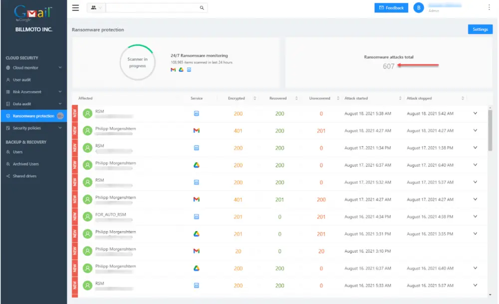The image size is (499, 304).
Task: Expand details for the first RSM attack row
Action: 475,113
